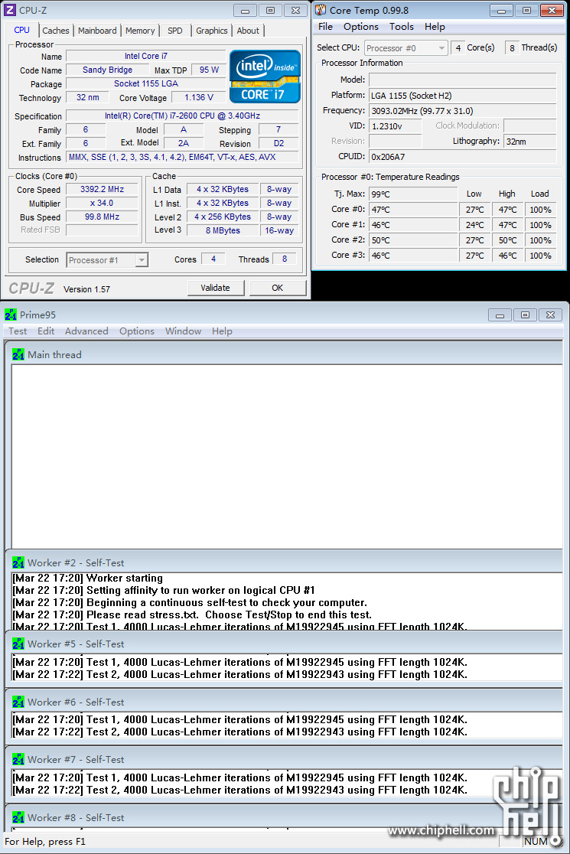Viewport: 570px width, 854px height.
Task: Click the CPU-Z title bar icon
Action: coord(11,11)
